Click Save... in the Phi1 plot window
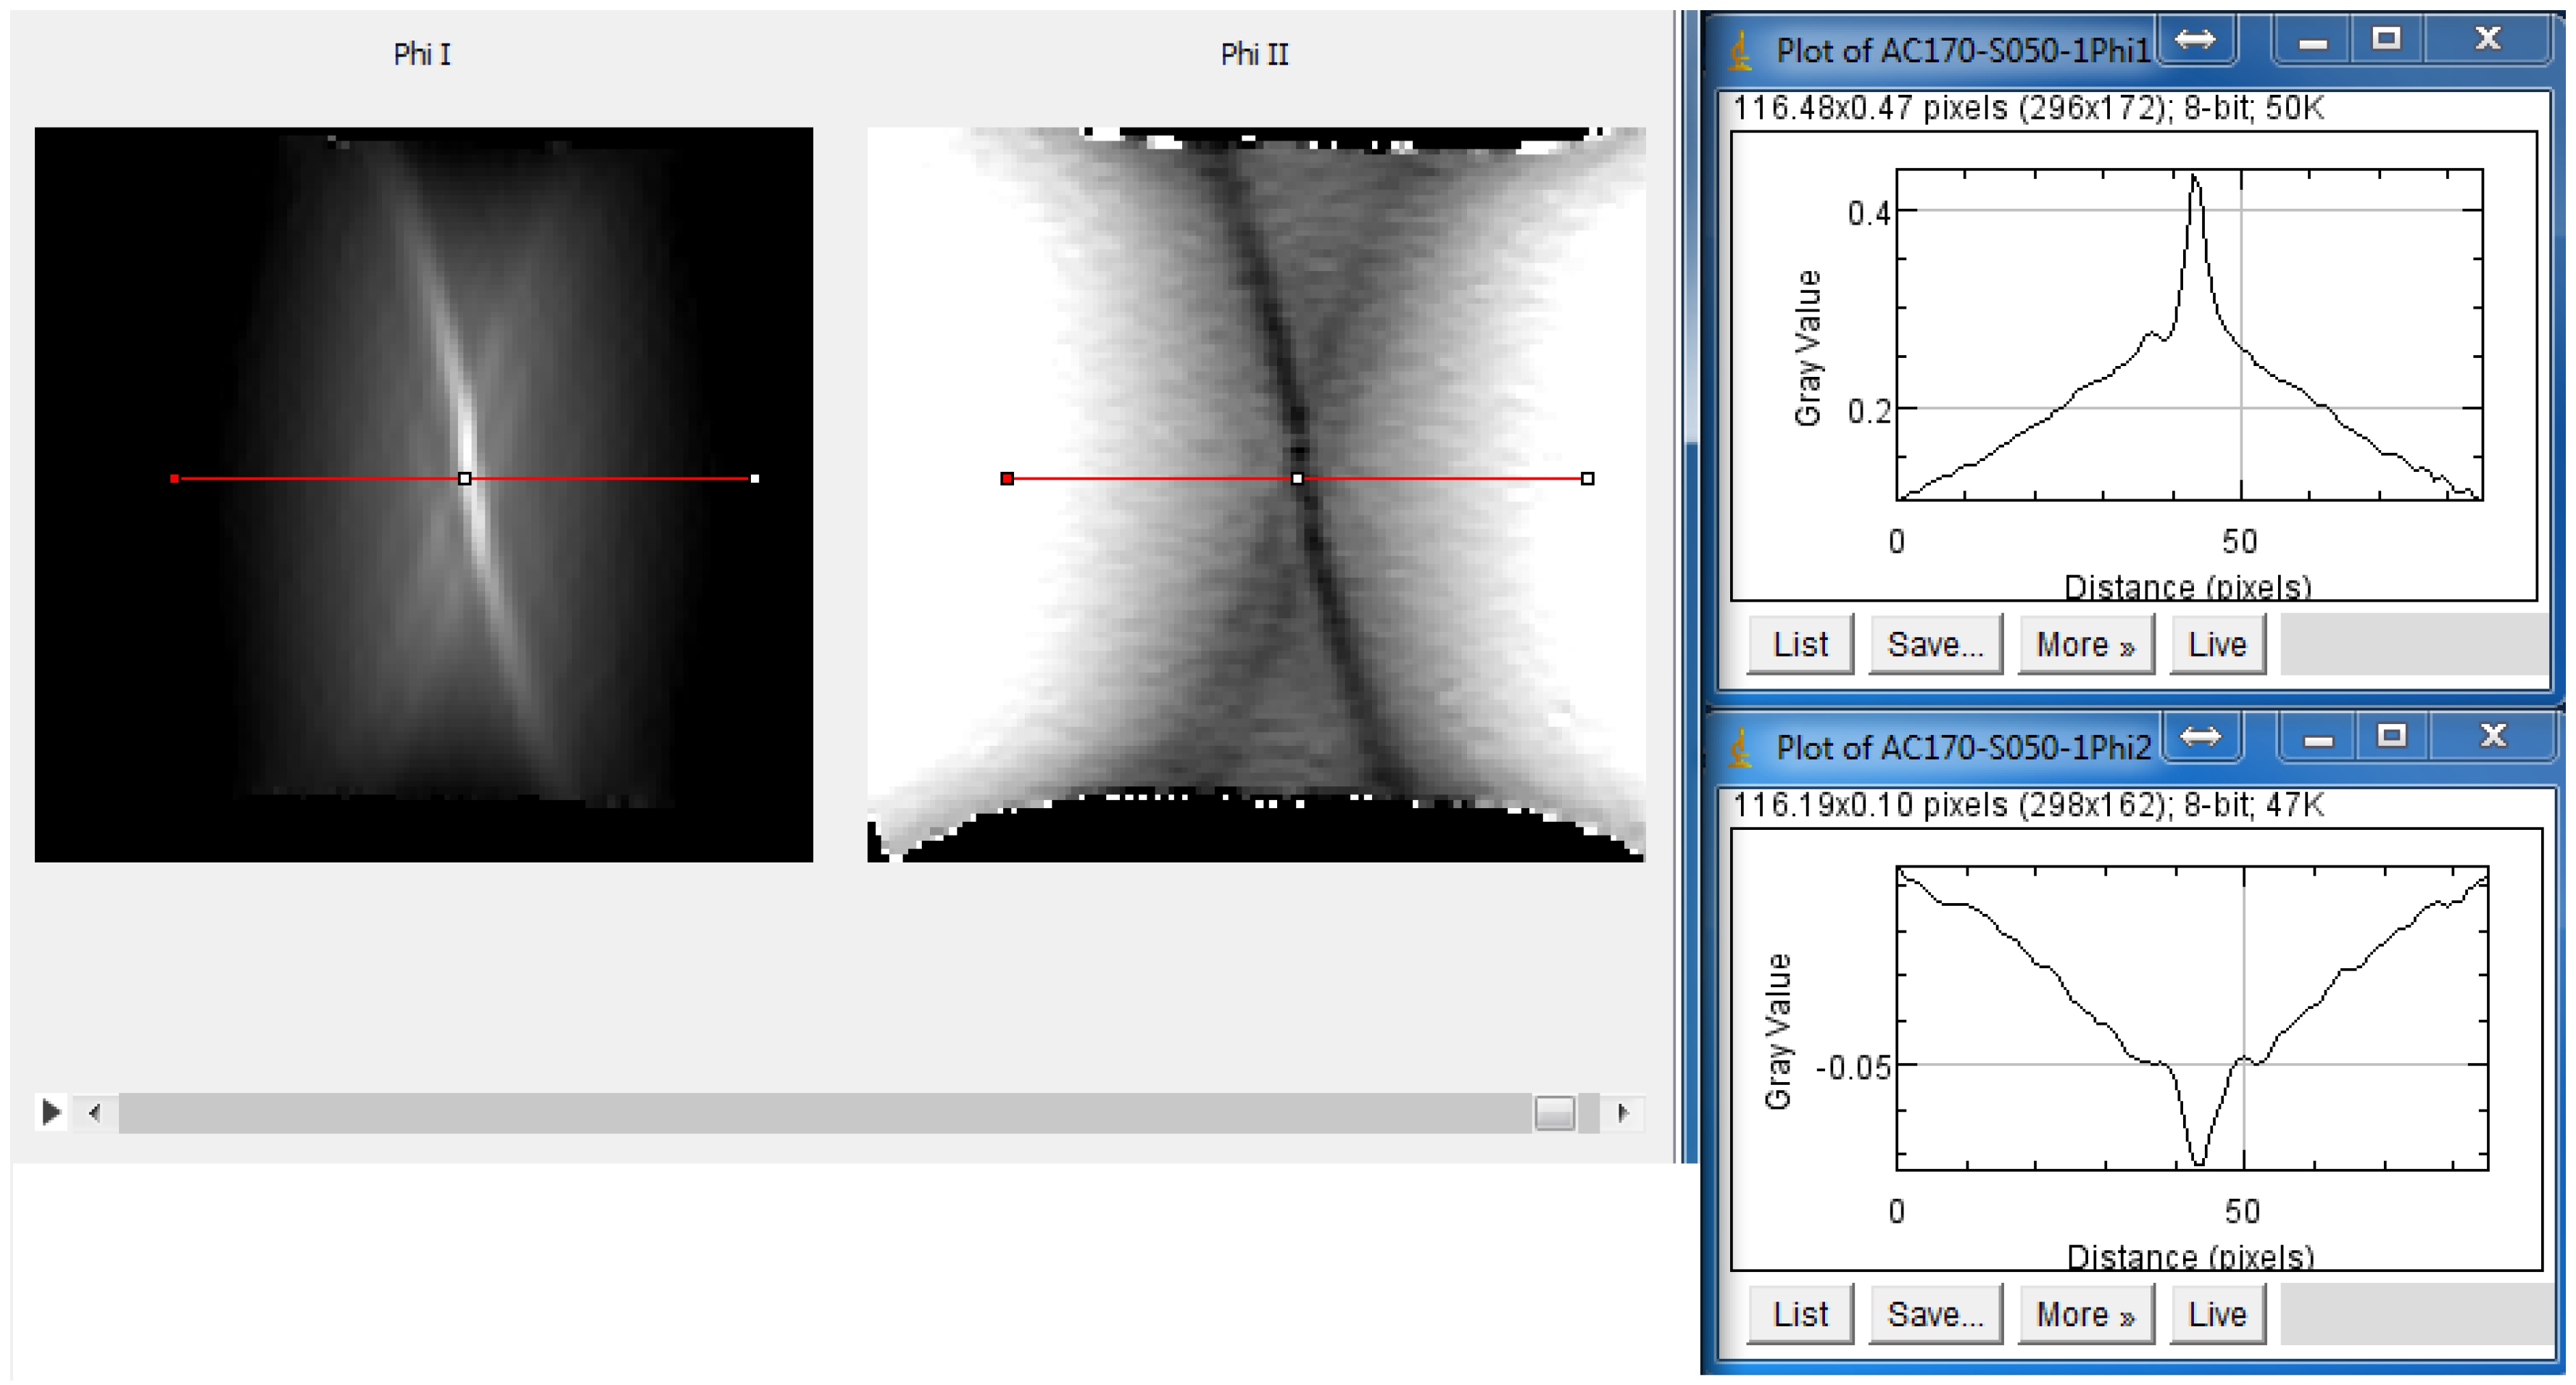The width and height of the screenshot is (2576, 1385). coord(1935,644)
